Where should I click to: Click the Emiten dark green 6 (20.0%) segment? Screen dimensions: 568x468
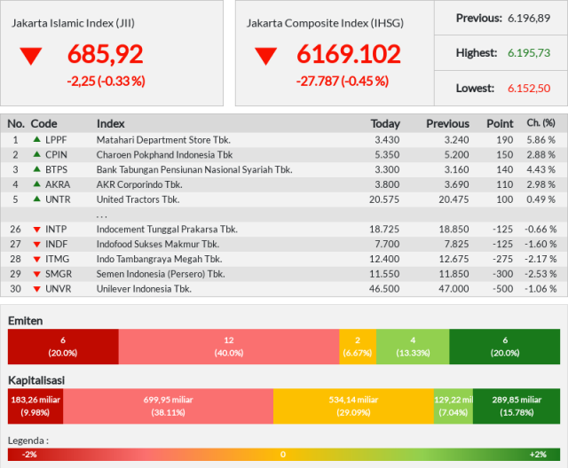(505, 347)
